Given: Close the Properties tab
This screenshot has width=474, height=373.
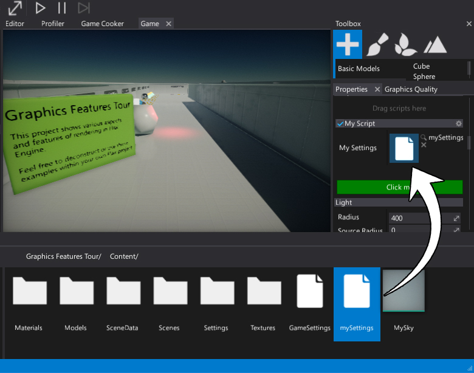Looking at the screenshot, I should click(x=377, y=89).
